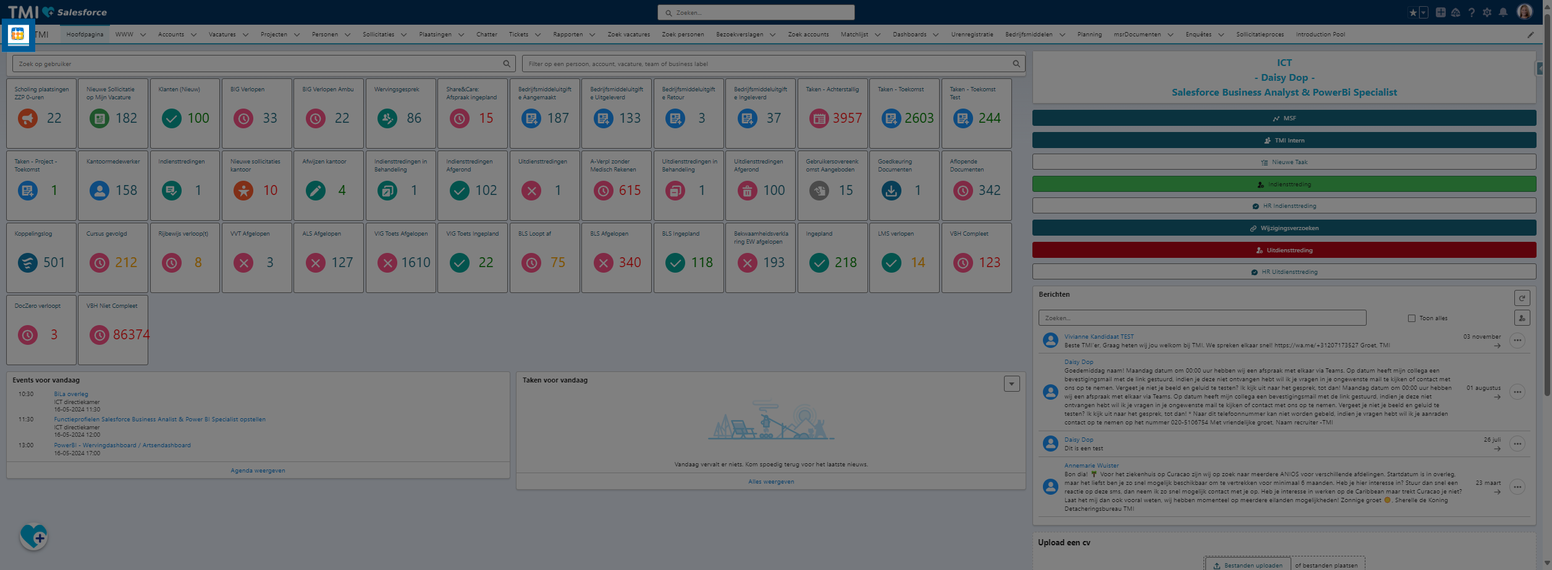Click the download icon on Goedkeuring Documenten
Viewport: 1552px width, 570px height.
coord(891,191)
